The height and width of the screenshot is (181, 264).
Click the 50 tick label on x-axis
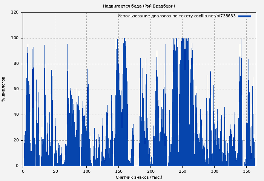click(x=55, y=171)
